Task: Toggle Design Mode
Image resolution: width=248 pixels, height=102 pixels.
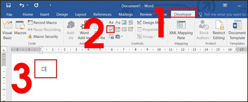Action: 151,23
